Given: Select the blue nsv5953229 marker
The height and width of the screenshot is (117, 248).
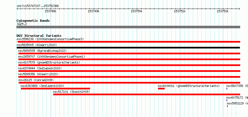Looking at the screenshot, I should (x=227, y=106).
